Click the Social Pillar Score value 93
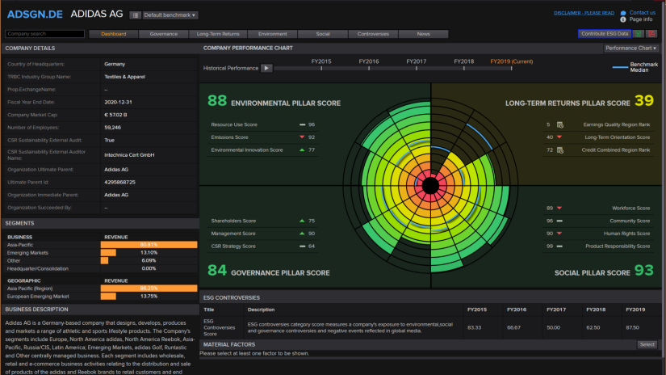Image resolution: width=666 pixels, height=375 pixels. coord(644,270)
